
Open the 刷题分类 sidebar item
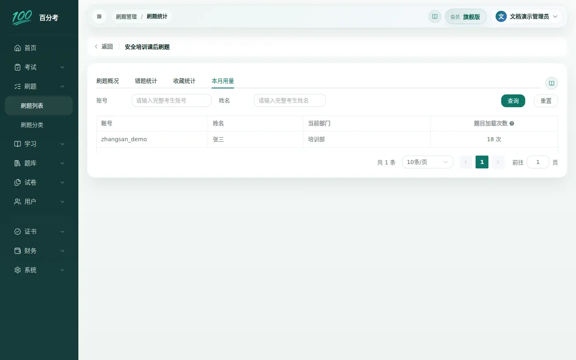pyautogui.click(x=39, y=125)
